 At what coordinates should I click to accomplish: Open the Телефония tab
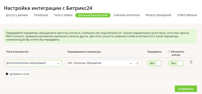[x=41, y=15]
